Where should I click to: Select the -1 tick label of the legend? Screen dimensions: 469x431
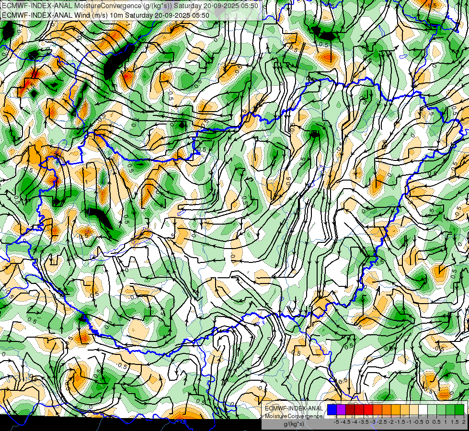(x=409, y=422)
